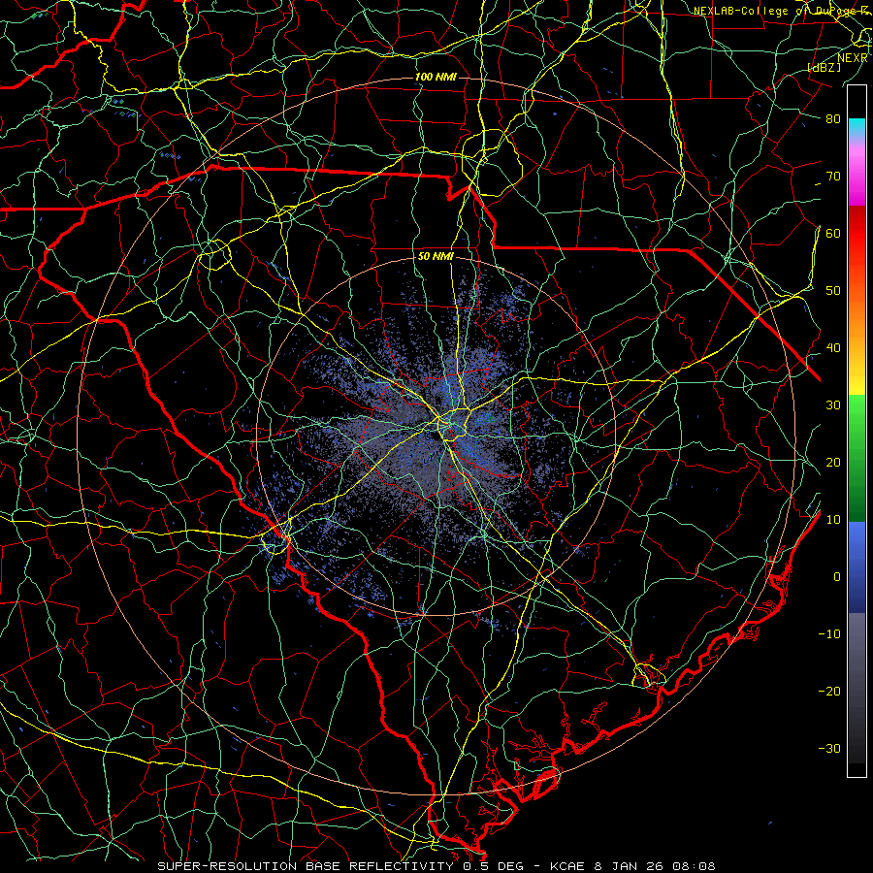Click the 70 value on dBZ scale
Image resolution: width=873 pixels, height=873 pixels.
(833, 177)
